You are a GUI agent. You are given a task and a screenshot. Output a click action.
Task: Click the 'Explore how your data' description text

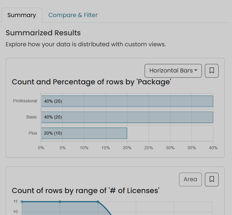pos(86,44)
